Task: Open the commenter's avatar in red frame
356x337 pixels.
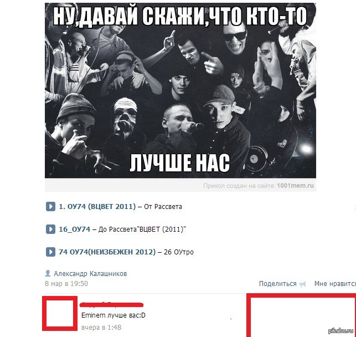Action: pos(60,313)
